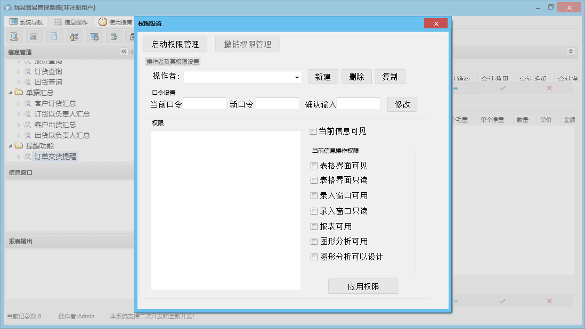
Task: Click the 单个净重 column header
Action: tap(492, 120)
